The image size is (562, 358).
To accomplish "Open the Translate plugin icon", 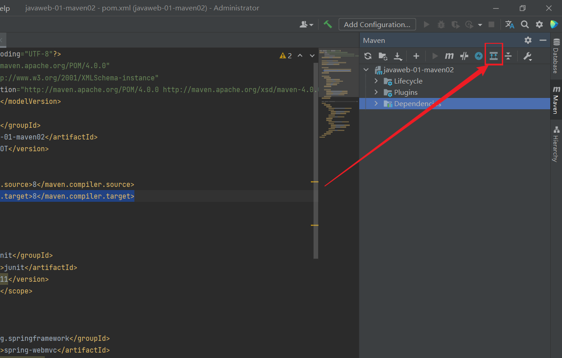I will coord(510,24).
